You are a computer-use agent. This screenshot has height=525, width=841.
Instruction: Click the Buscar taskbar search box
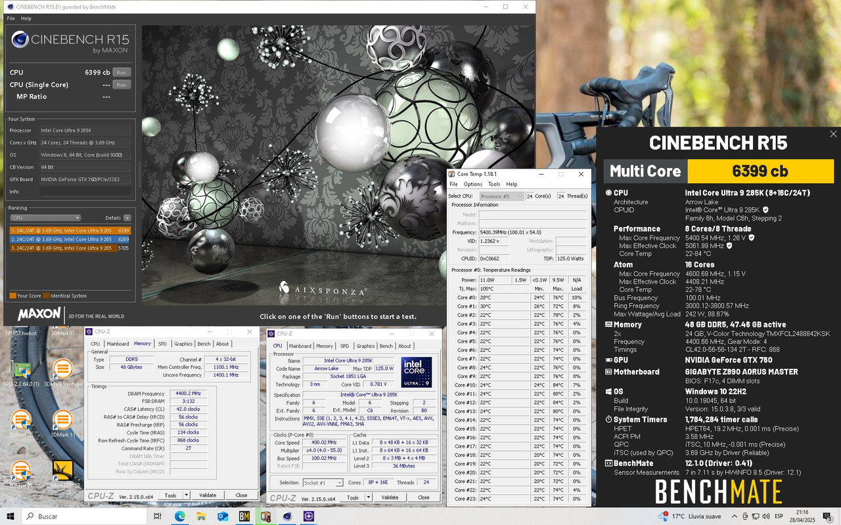click(85, 516)
